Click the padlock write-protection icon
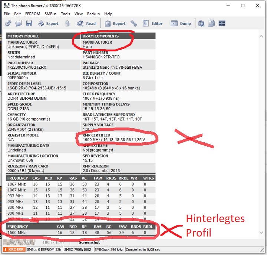This screenshot has width=267, height=255. [67, 23]
